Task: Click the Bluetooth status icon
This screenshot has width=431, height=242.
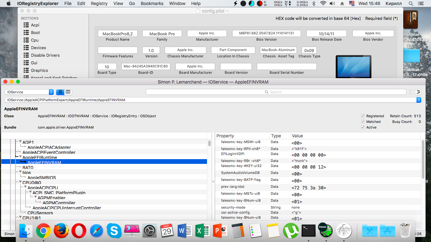Action: [314, 3]
